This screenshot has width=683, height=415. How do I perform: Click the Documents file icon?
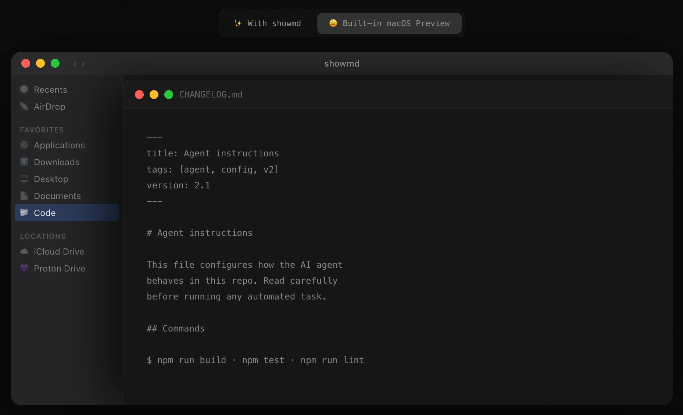tap(24, 196)
